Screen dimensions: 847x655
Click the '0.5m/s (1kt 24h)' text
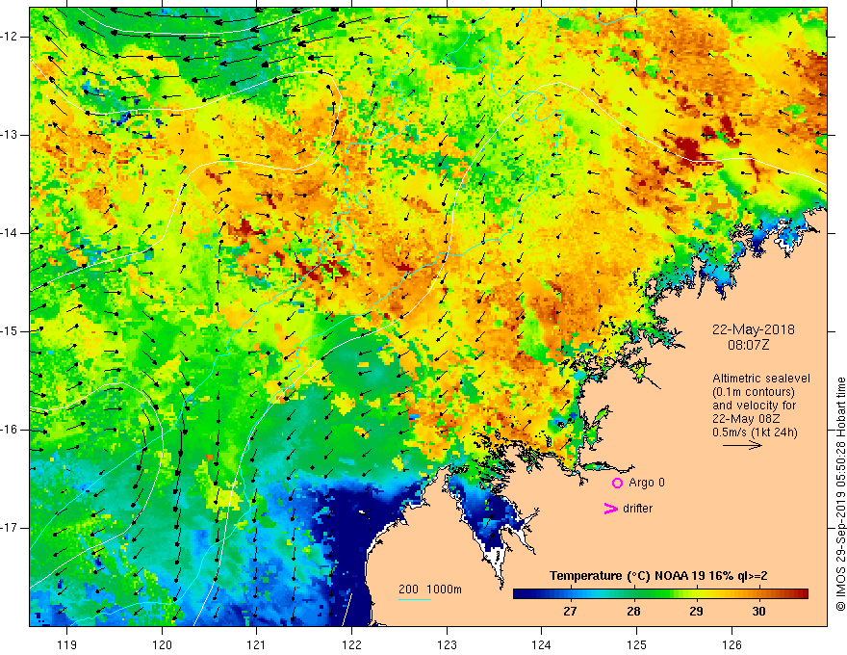[755, 432]
